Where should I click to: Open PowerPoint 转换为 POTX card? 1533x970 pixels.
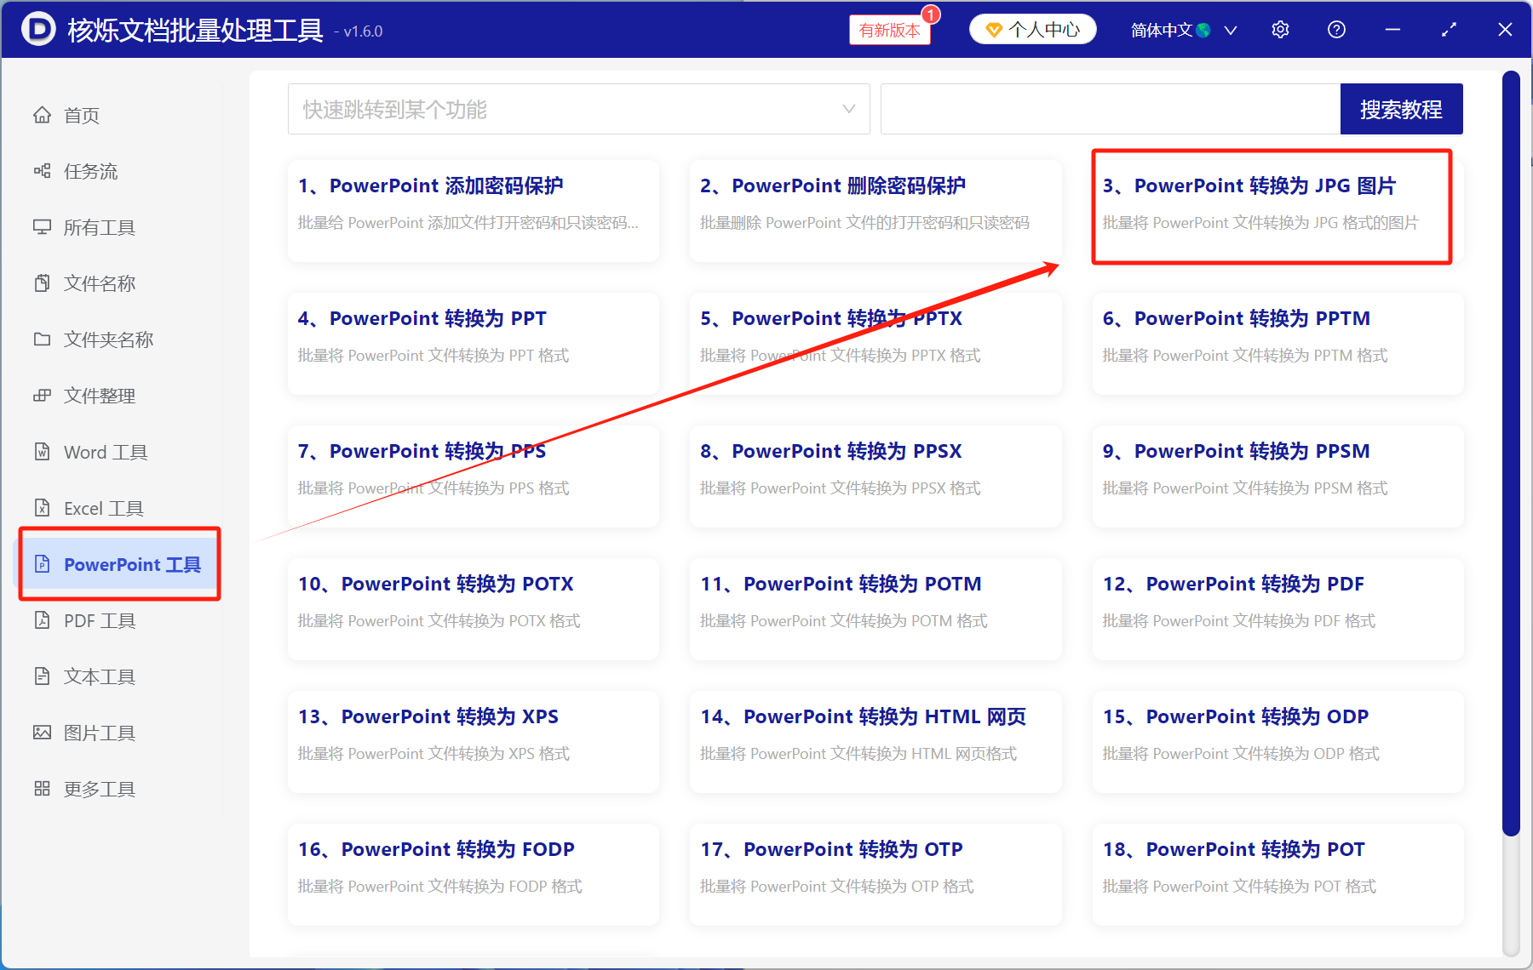pos(474,609)
